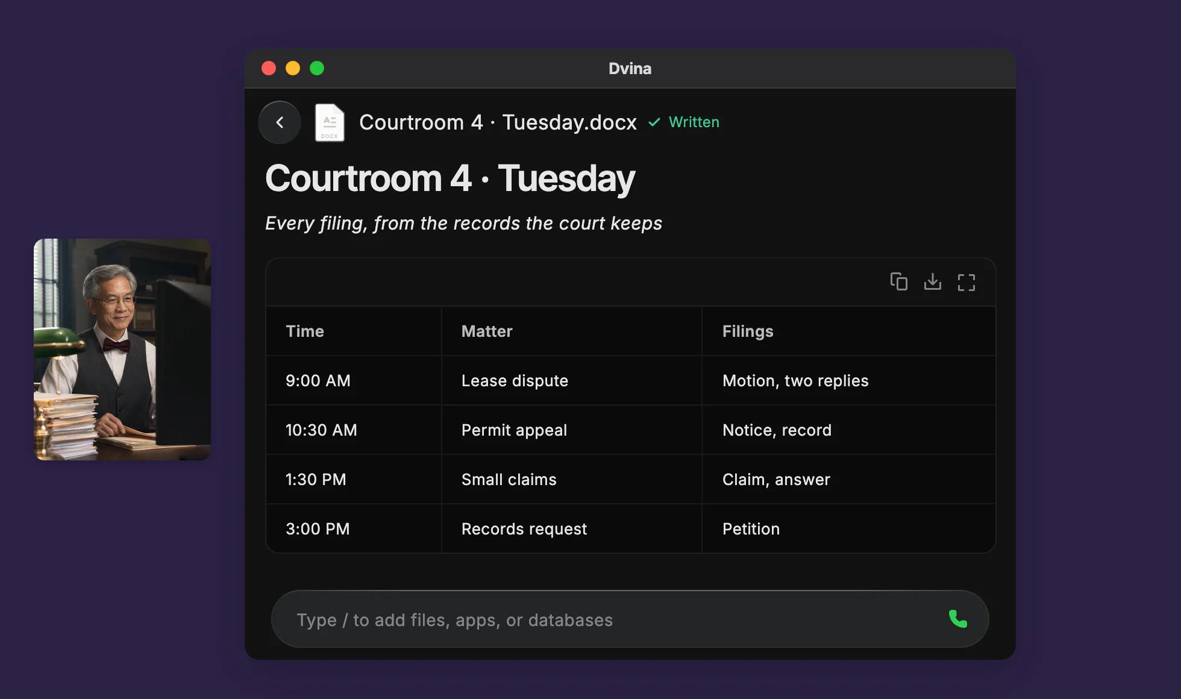Start a voice call with phone icon

click(x=958, y=619)
